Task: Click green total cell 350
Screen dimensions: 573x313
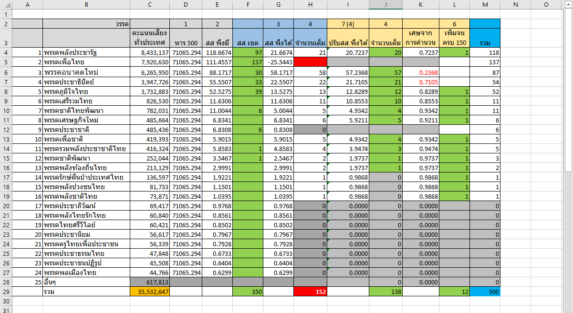Action: [247, 292]
